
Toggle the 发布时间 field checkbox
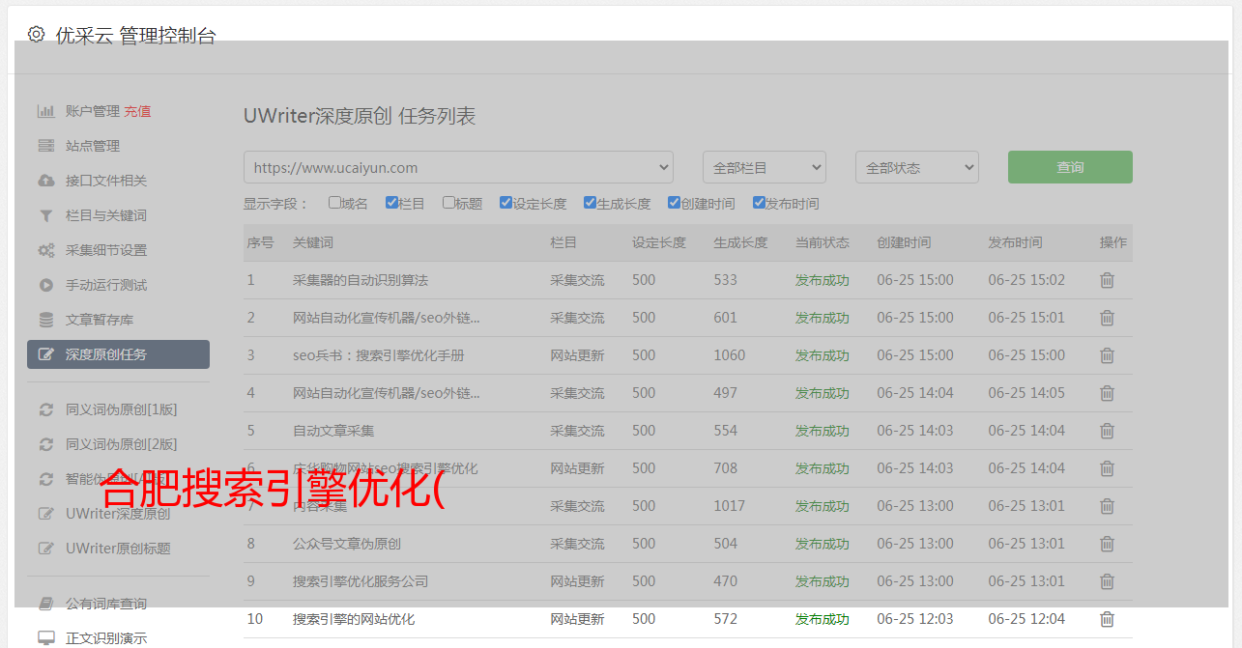[758, 203]
